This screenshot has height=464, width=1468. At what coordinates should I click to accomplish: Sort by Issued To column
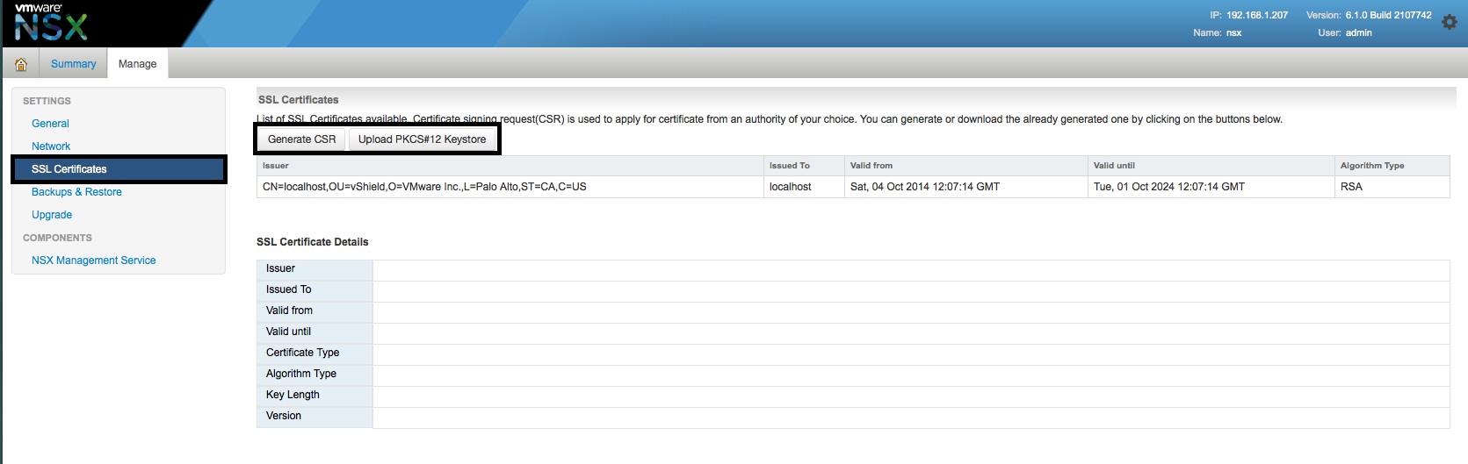coord(789,166)
